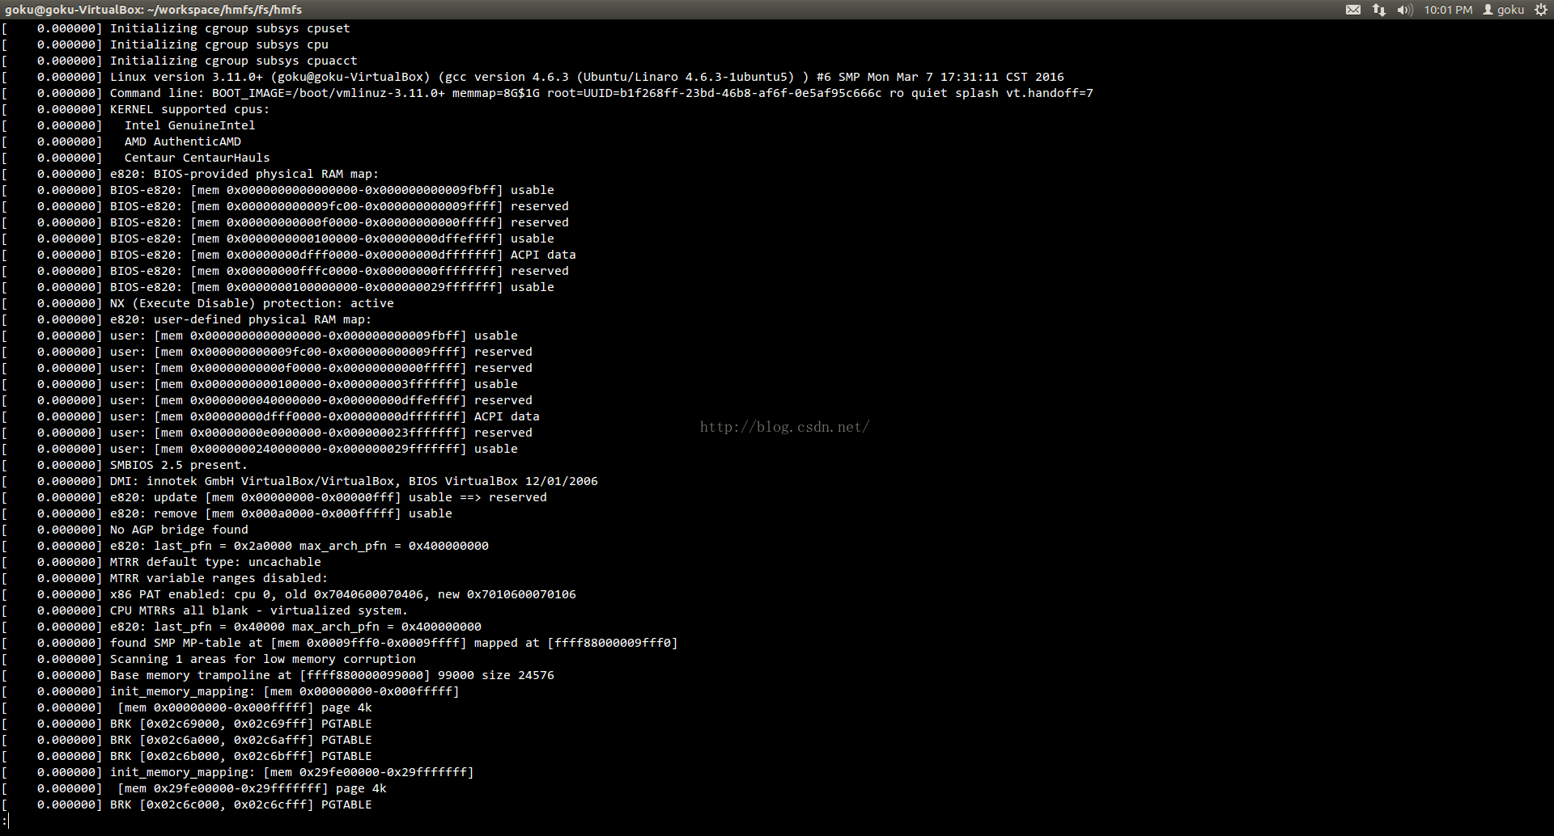Click 'user-defined physical RAM map' line
The width and height of the screenshot is (1554, 836).
click(187, 319)
